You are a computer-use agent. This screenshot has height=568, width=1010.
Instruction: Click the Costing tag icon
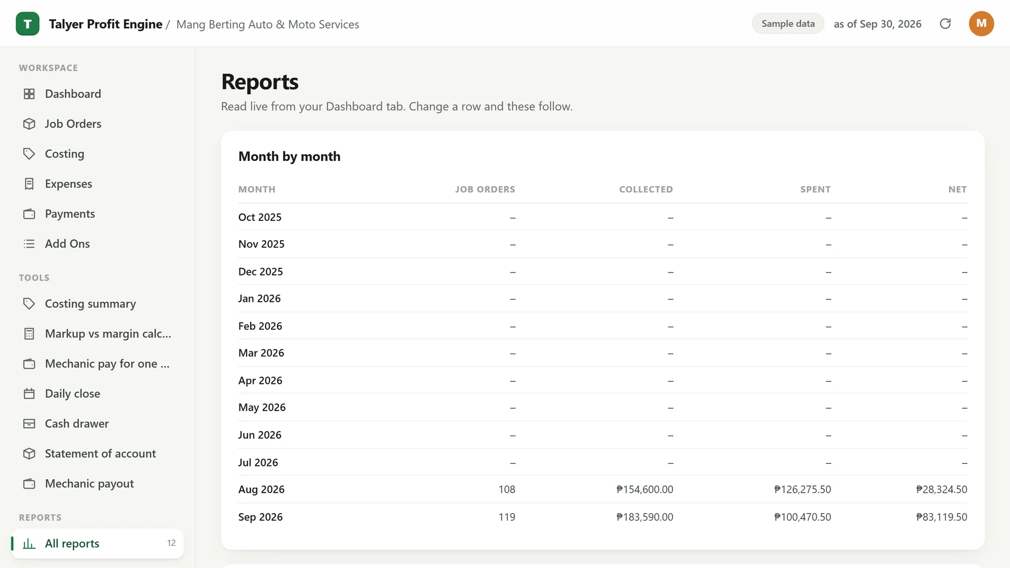[x=29, y=154]
